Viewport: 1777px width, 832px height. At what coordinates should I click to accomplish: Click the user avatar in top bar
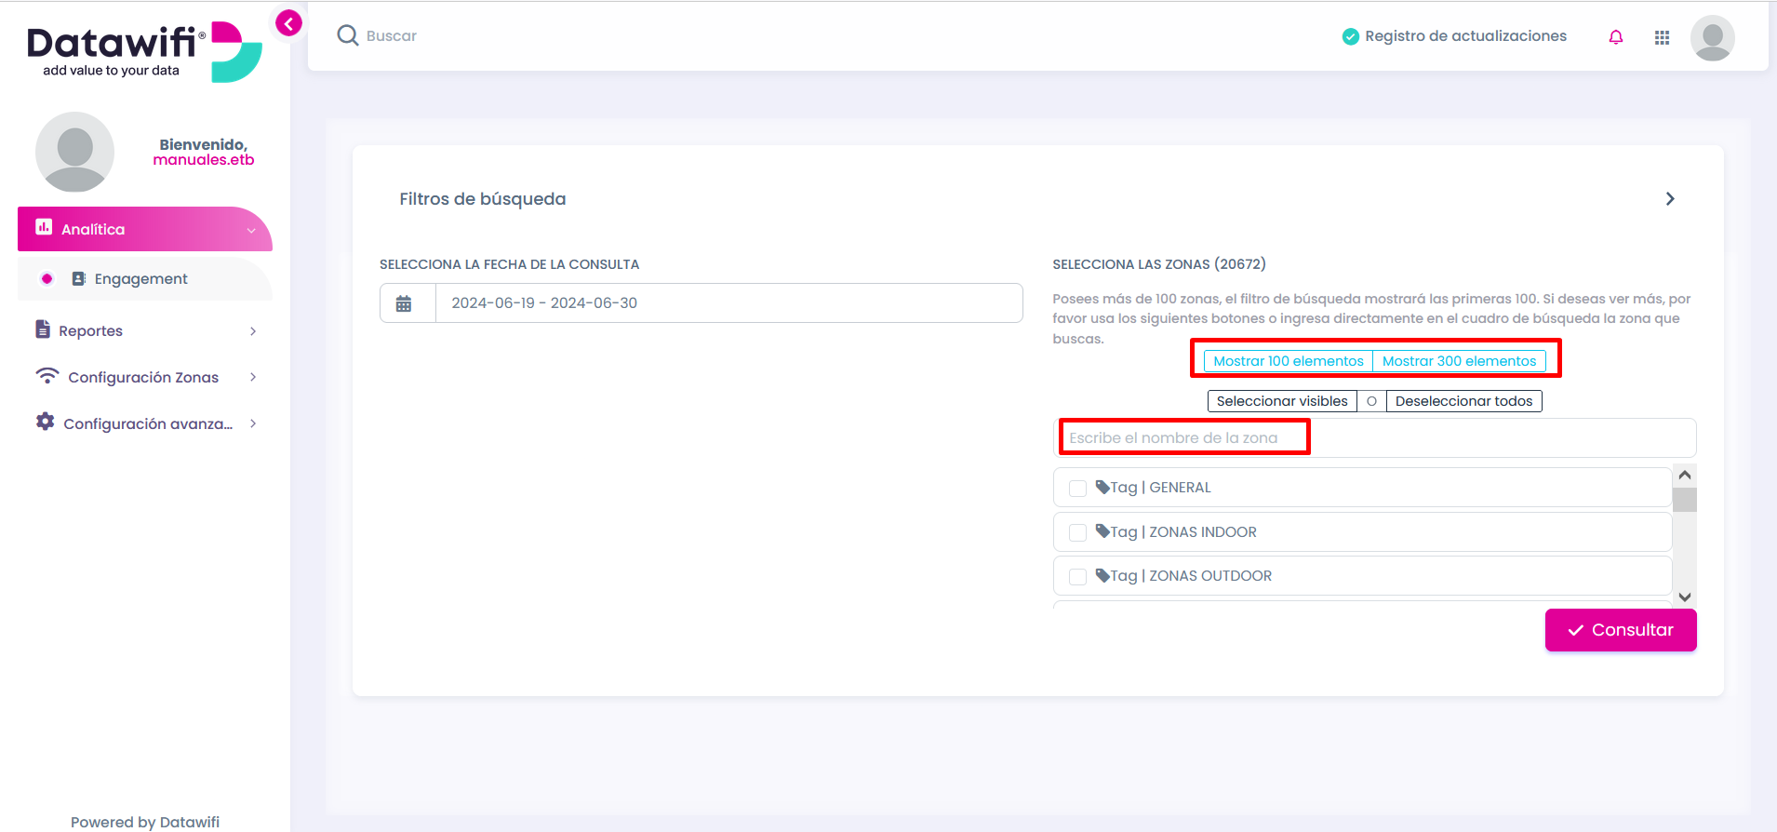1712,37
